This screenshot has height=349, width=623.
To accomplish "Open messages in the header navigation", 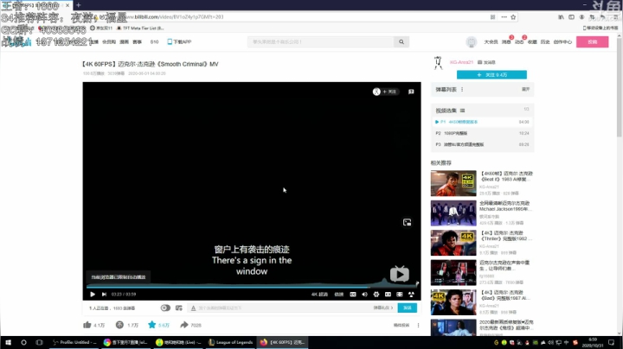I will pyautogui.click(x=506, y=41).
